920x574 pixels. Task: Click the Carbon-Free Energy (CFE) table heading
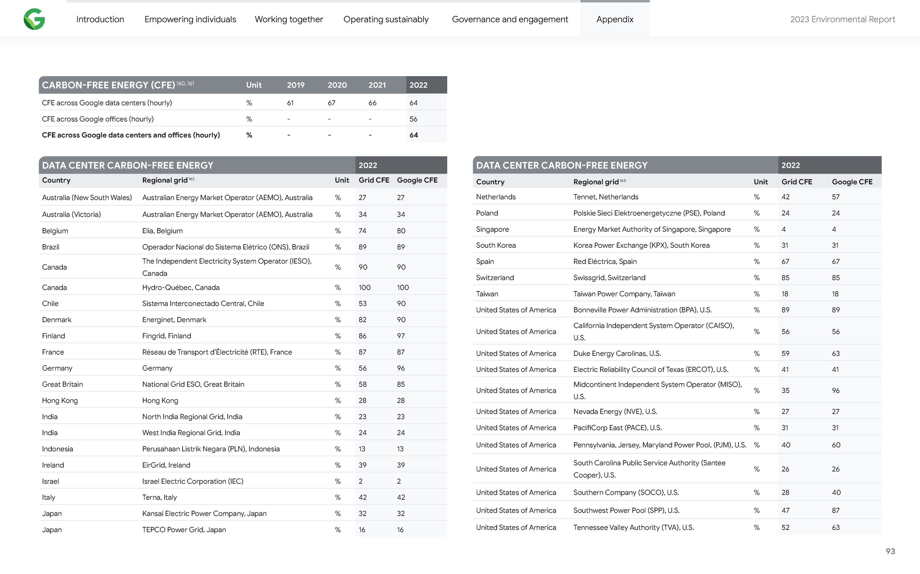click(x=108, y=85)
